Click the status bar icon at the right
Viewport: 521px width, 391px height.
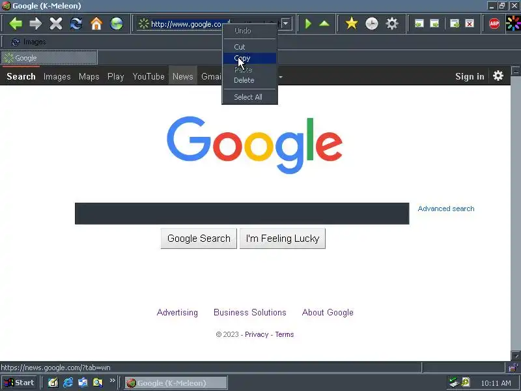(514, 368)
